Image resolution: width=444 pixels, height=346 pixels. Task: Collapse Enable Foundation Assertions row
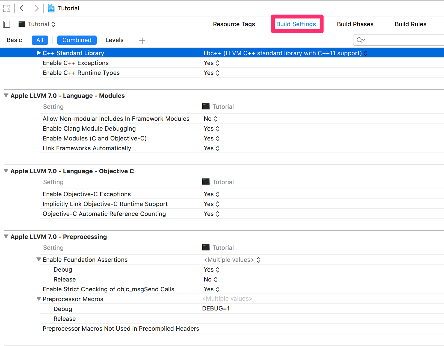[39, 259]
